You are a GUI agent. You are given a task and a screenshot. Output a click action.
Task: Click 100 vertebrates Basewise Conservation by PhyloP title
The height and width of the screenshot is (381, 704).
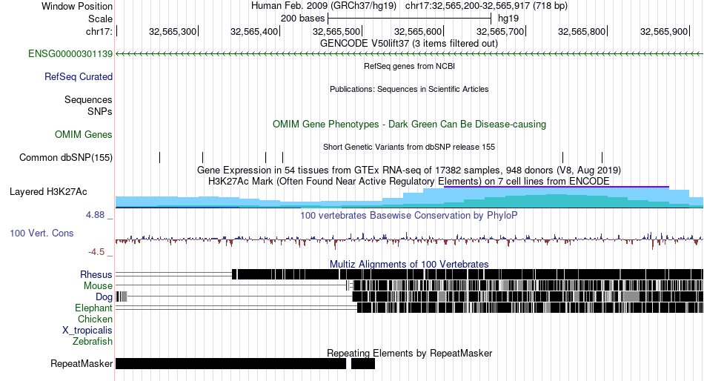click(409, 216)
